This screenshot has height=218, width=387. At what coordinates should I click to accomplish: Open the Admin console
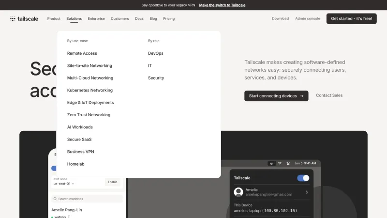tap(308, 18)
